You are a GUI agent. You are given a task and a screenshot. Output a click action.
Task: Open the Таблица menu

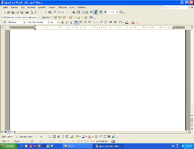tap(62, 7)
